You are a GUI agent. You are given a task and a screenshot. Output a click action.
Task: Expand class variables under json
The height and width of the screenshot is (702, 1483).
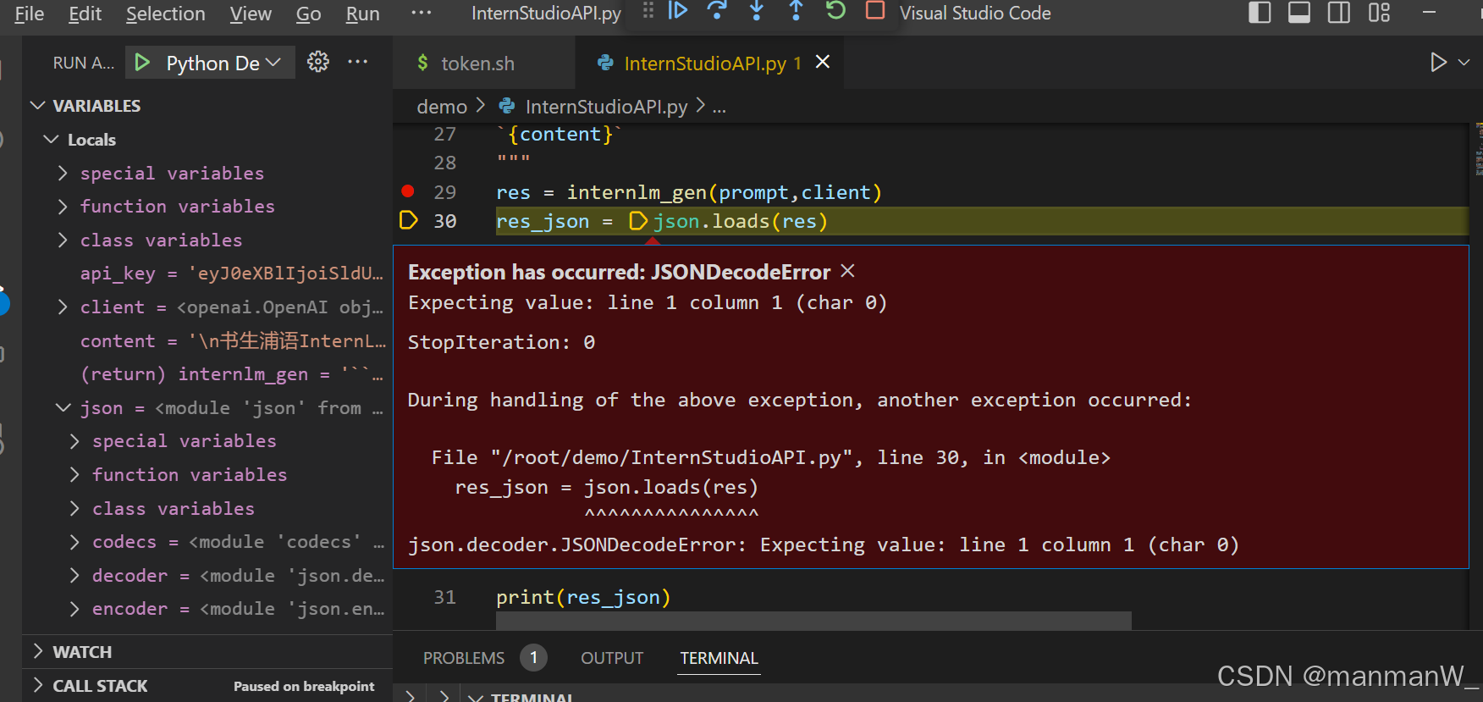click(x=74, y=508)
